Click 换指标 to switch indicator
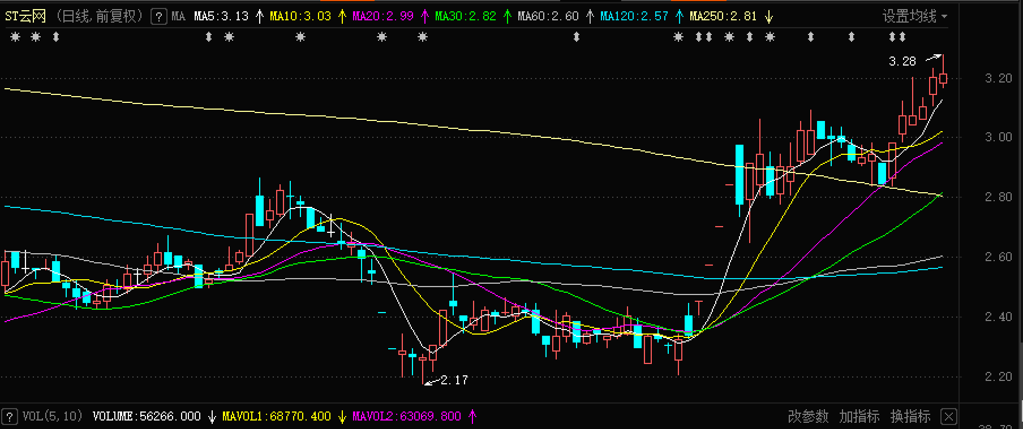The image size is (1023, 429). coord(910,417)
